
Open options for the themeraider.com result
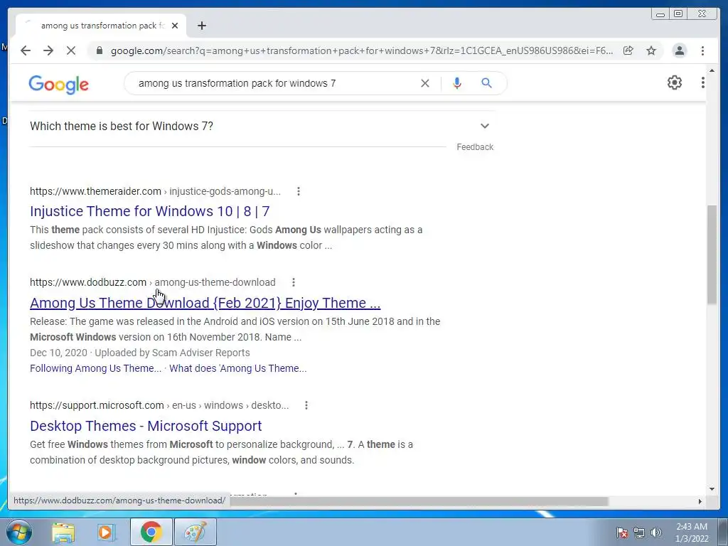point(299,191)
